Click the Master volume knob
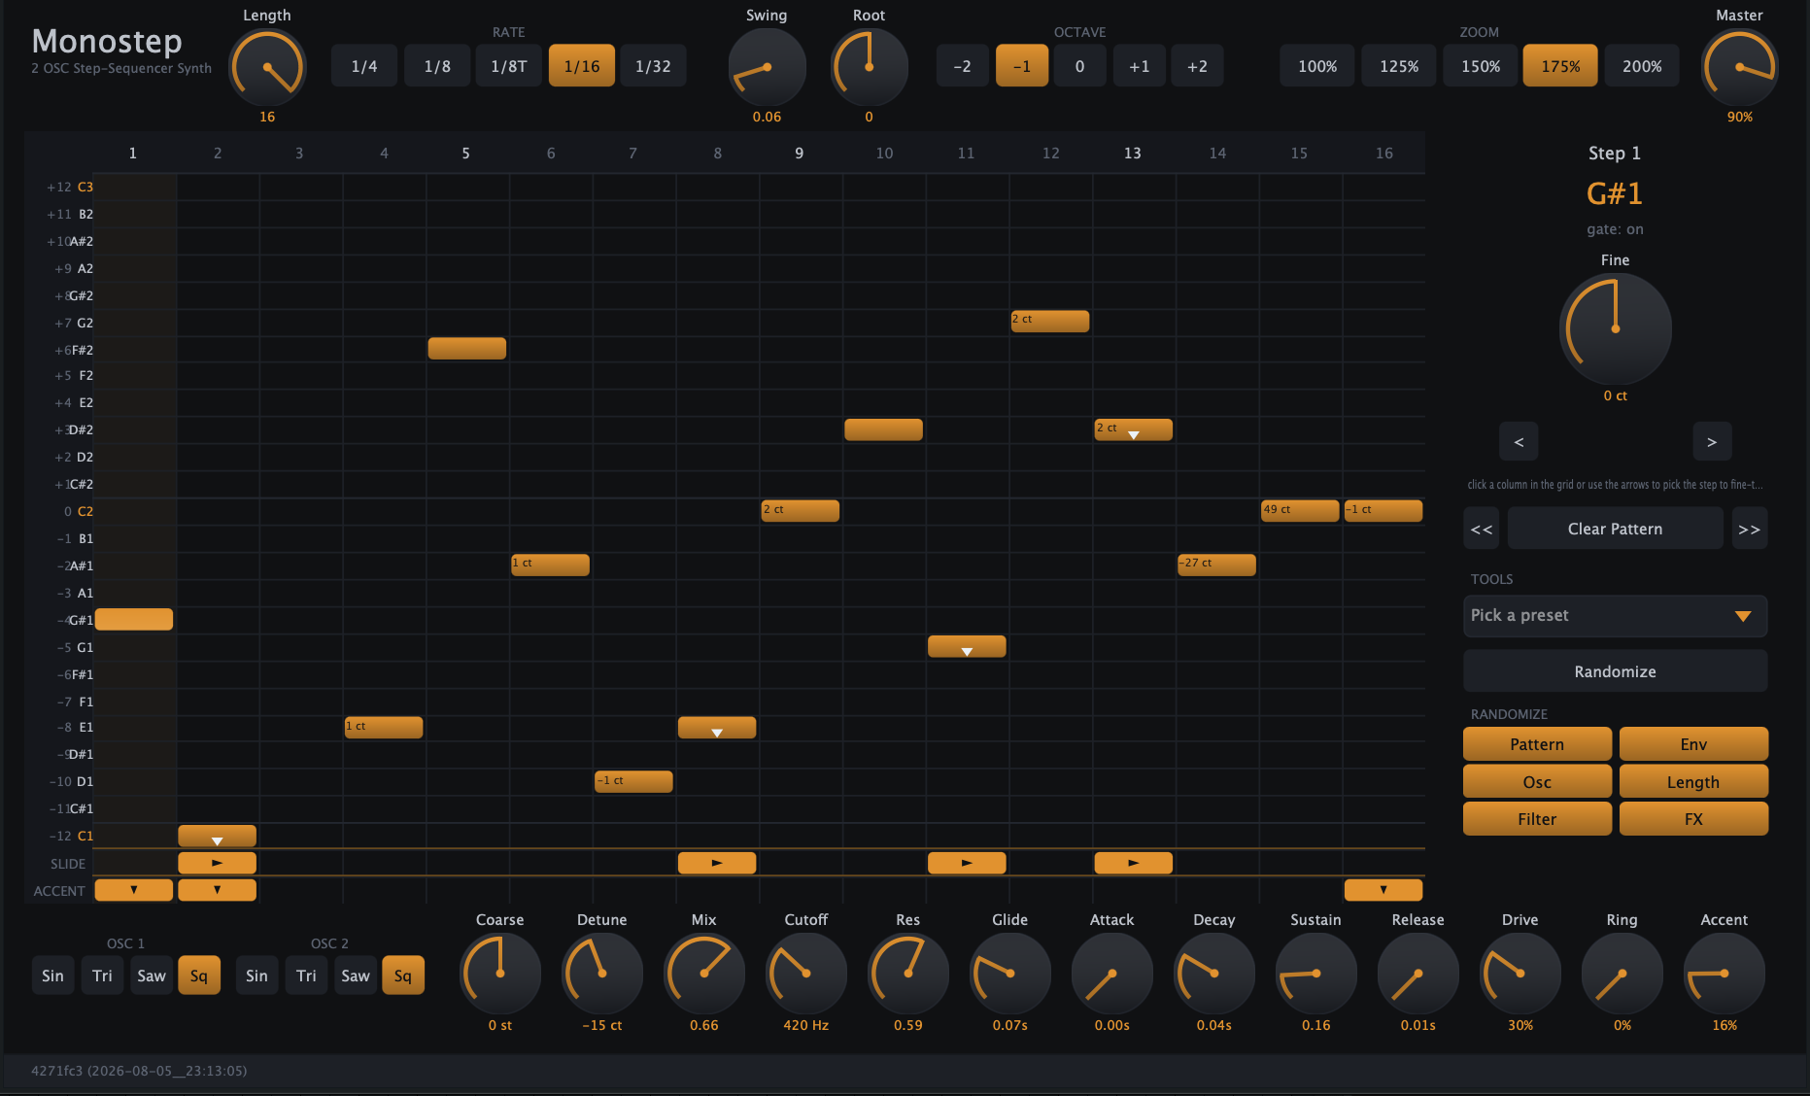Viewport: 1810px width, 1096px height. [1739, 67]
